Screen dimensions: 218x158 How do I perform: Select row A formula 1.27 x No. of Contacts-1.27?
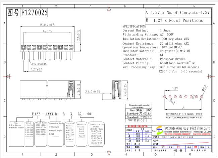(180, 13)
